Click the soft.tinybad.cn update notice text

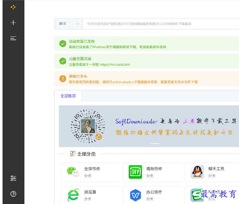133,82
